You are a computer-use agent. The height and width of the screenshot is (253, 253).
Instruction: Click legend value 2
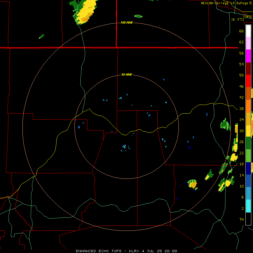[242, 209]
